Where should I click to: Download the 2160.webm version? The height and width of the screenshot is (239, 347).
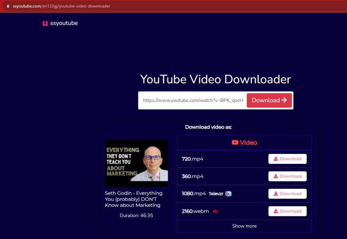tap(287, 211)
